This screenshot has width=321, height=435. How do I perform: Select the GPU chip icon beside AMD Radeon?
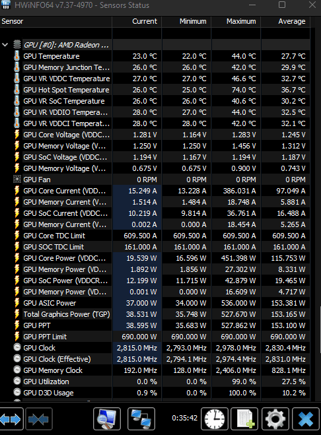pyautogui.click(x=17, y=45)
